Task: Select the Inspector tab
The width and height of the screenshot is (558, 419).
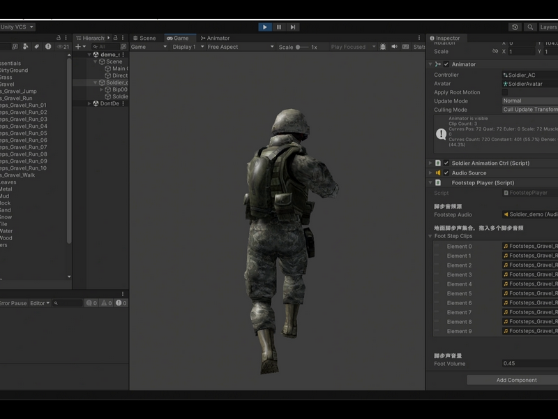Action: [x=445, y=38]
